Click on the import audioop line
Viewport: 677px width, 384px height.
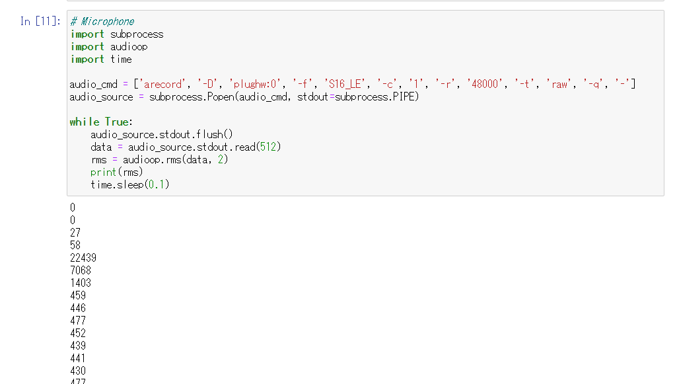click(x=109, y=47)
